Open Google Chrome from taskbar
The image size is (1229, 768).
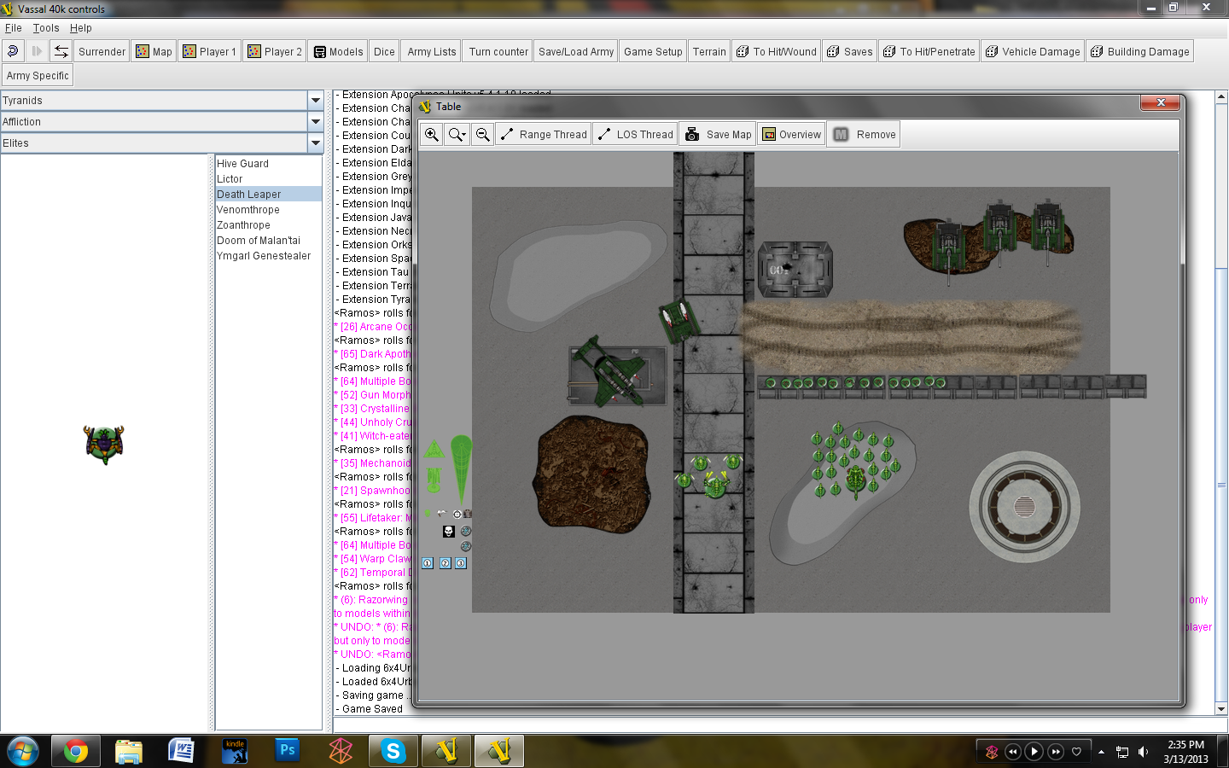[75, 751]
